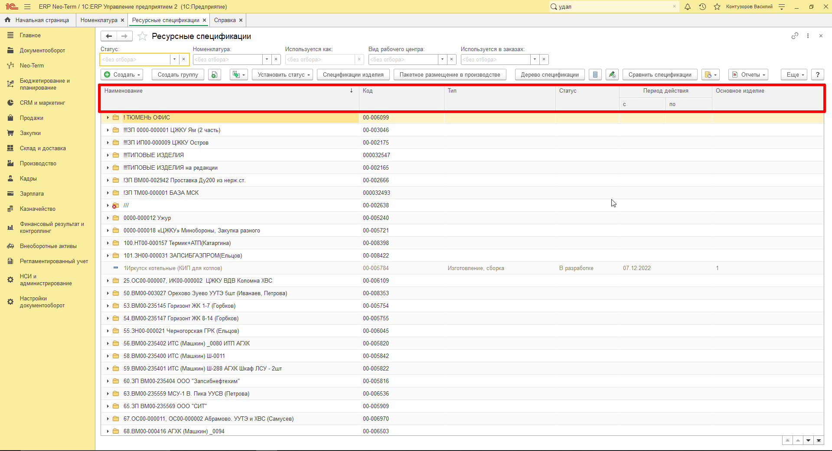Image resolution: width=832 pixels, height=451 pixels.
Task: Expand the 0000-000012 Ужур folder
Action: (x=108, y=218)
